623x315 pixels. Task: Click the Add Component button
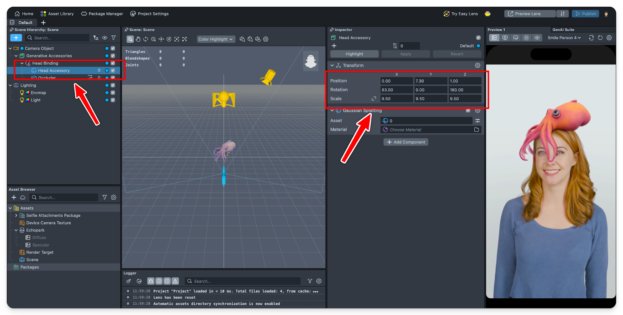(x=406, y=142)
